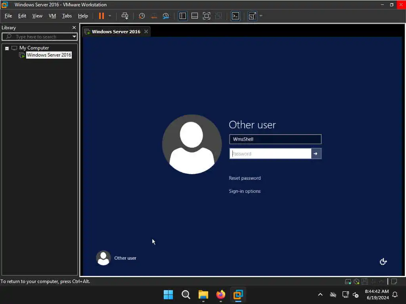Pause the virtual machine with orange button
Image resolution: width=406 pixels, height=304 pixels.
coord(101,16)
